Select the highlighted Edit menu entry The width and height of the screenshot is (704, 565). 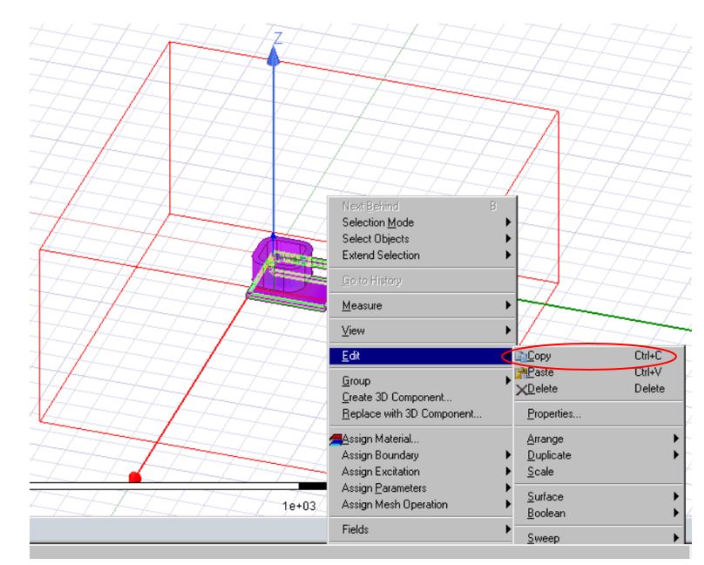pyautogui.click(x=421, y=356)
